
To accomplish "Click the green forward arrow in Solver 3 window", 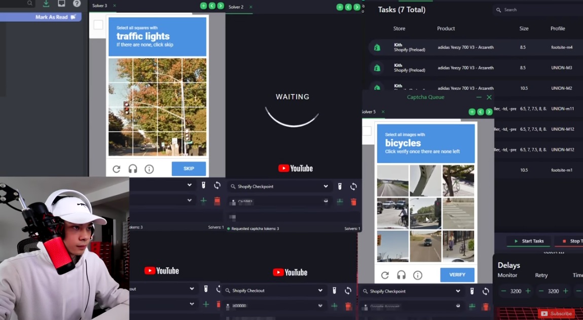I will coord(221,6).
